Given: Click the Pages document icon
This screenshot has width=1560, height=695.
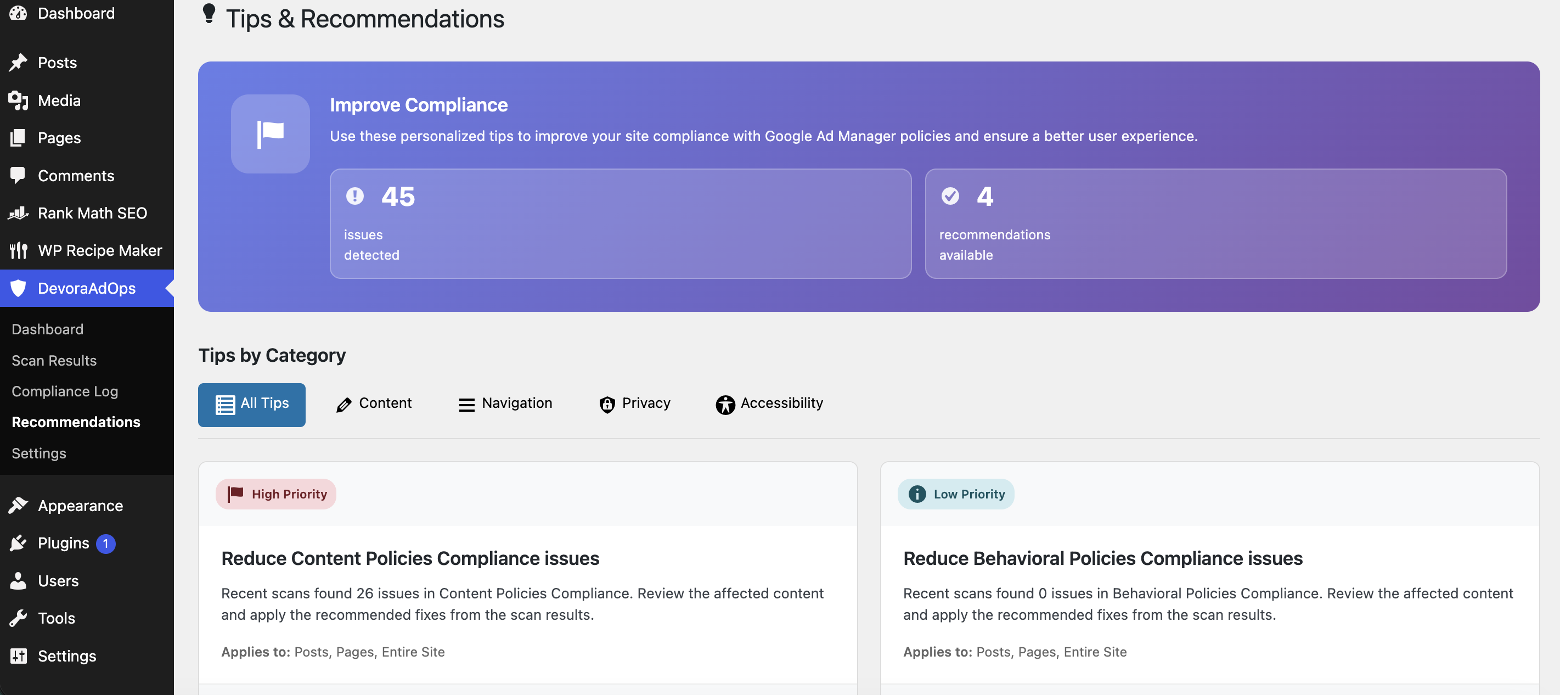Looking at the screenshot, I should 18,138.
